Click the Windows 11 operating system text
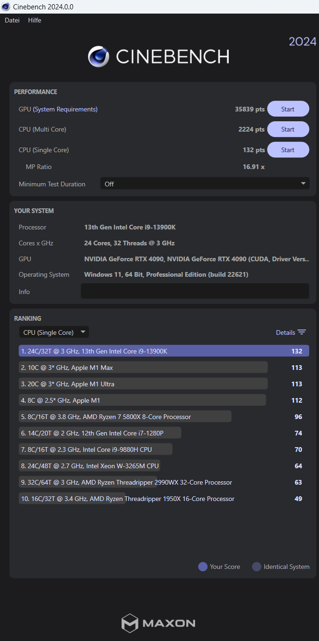Image resolution: width=319 pixels, height=641 pixels. (x=166, y=274)
